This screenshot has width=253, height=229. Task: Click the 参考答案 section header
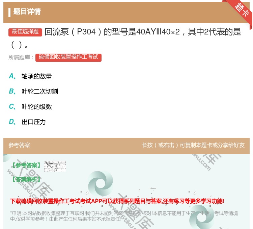click(x=19, y=145)
